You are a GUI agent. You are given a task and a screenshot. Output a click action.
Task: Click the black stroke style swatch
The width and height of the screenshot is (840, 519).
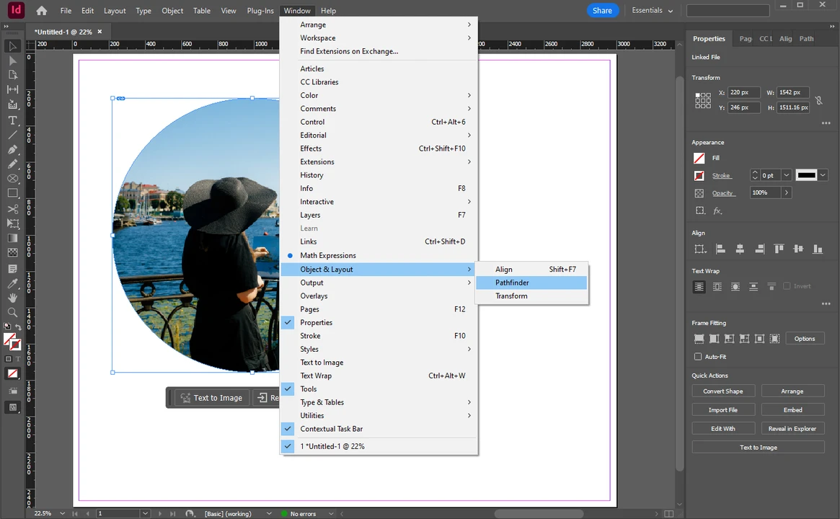(805, 175)
